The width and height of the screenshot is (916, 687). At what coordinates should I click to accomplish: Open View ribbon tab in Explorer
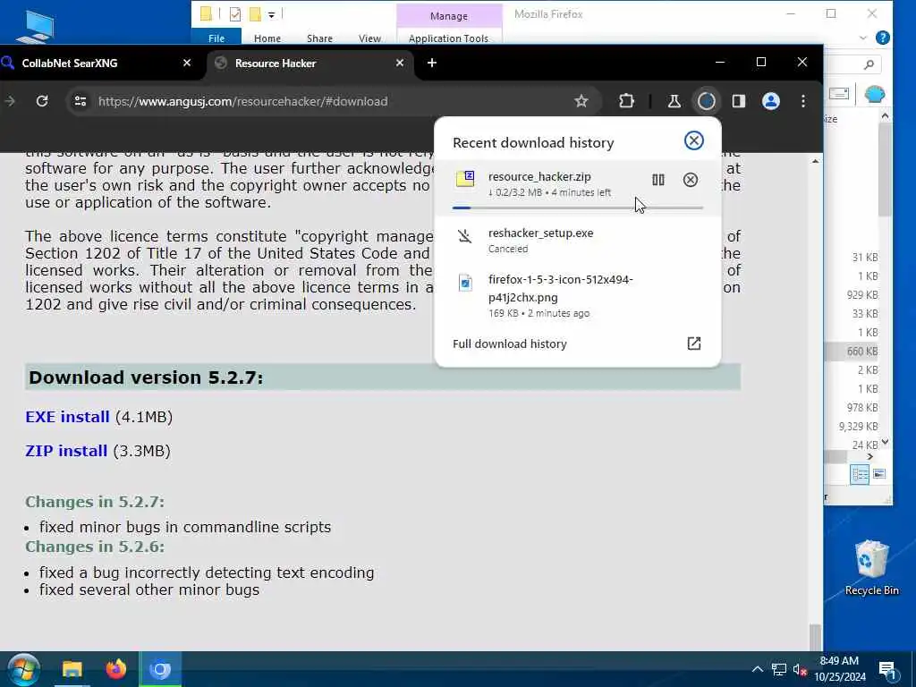pyautogui.click(x=369, y=38)
